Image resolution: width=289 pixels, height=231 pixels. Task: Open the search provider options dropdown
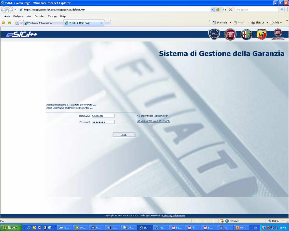click(x=286, y=10)
